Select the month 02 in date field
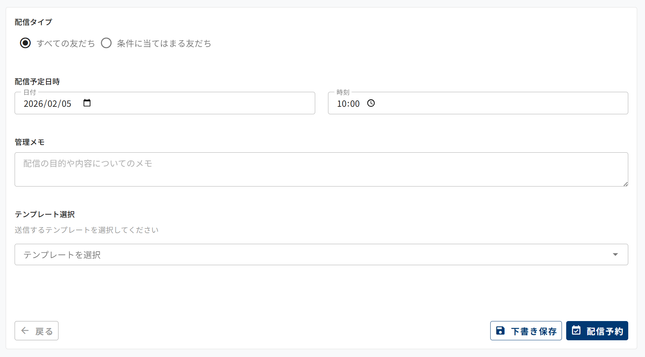Viewport: 645px width, 357px height. [x=52, y=104]
